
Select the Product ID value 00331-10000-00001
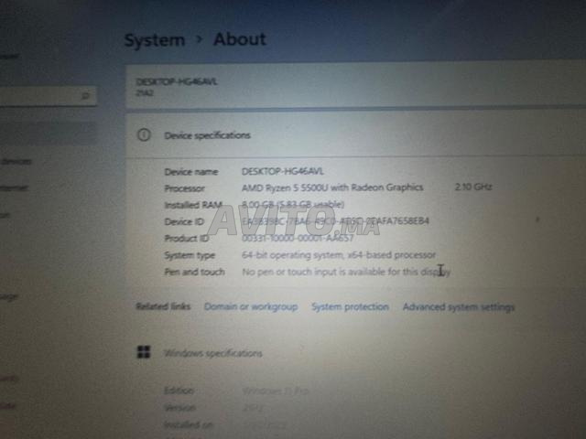[x=298, y=238]
